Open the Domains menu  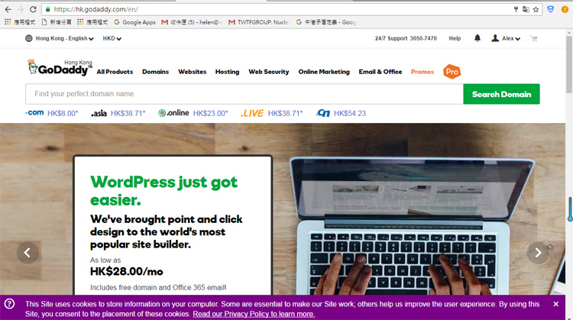[155, 72]
